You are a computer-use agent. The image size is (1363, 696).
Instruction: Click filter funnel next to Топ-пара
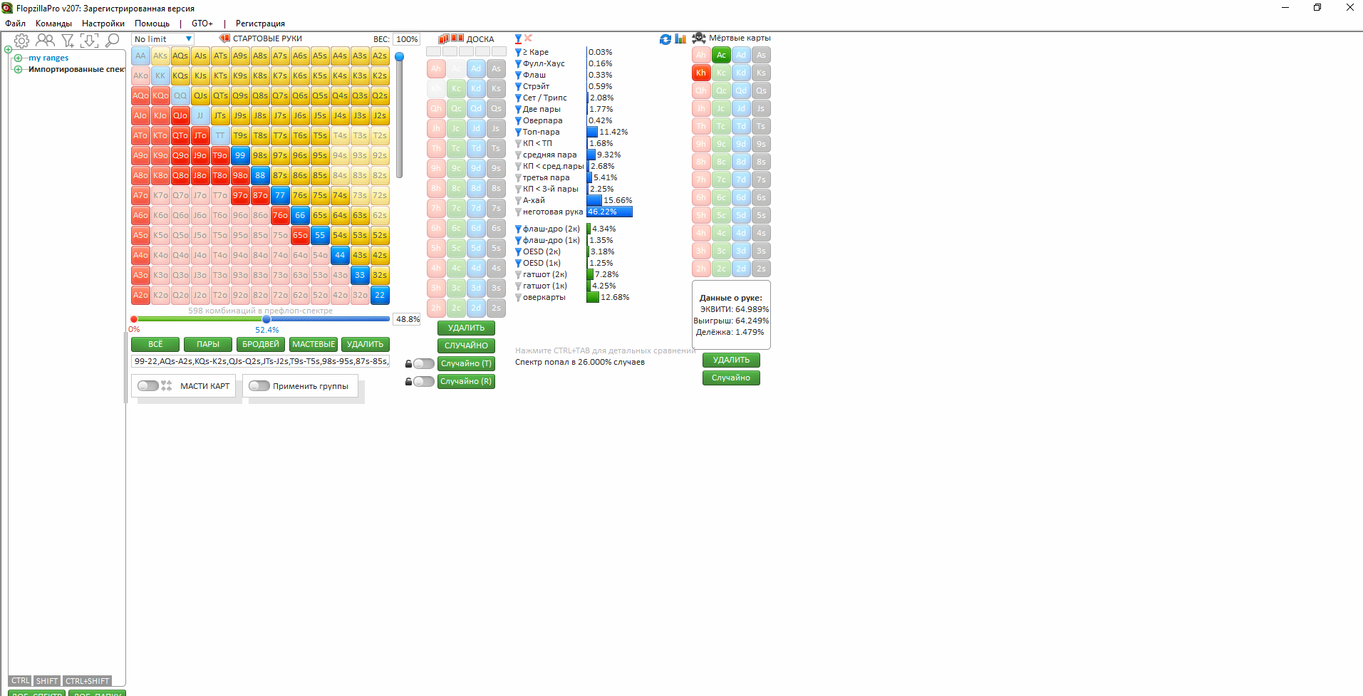[518, 132]
